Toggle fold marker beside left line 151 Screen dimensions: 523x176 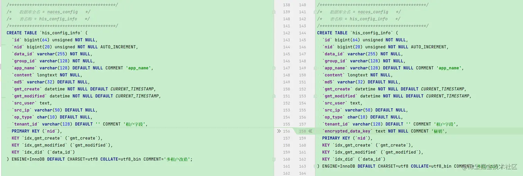[274, 96]
